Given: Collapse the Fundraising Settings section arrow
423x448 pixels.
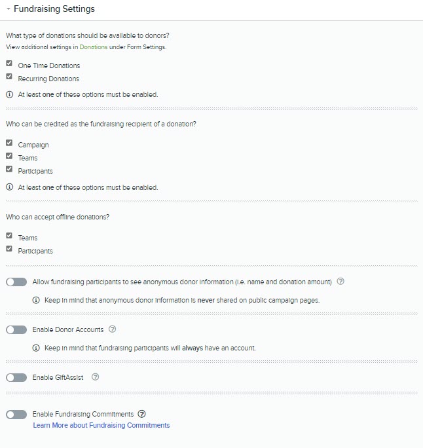Looking at the screenshot, I should [x=9, y=9].
